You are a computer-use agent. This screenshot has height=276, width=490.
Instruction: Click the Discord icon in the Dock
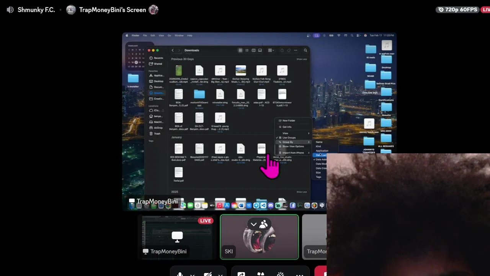click(271, 205)
